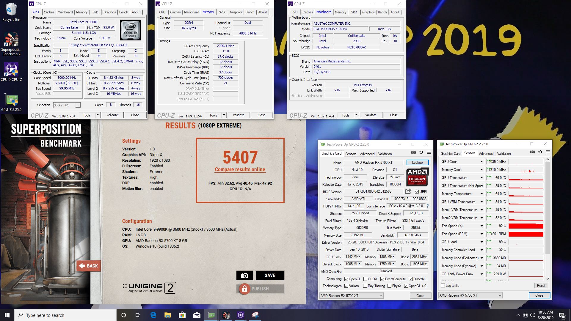Open Graphics tab in the CPU-Z Mainboard window
This screenshot has width=571, height=321.
[368, 12]
